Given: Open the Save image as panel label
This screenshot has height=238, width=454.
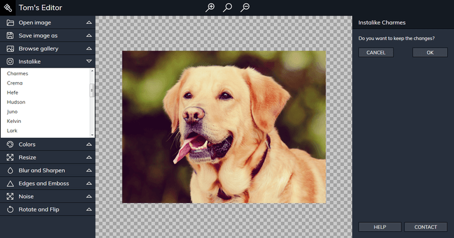Looking at the screenshot, I should pos(38,36).
